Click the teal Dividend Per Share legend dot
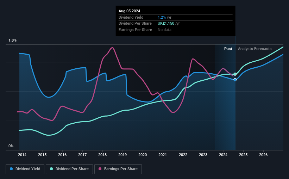This screenshot has width=289, height=179. [x=51, y=169]
